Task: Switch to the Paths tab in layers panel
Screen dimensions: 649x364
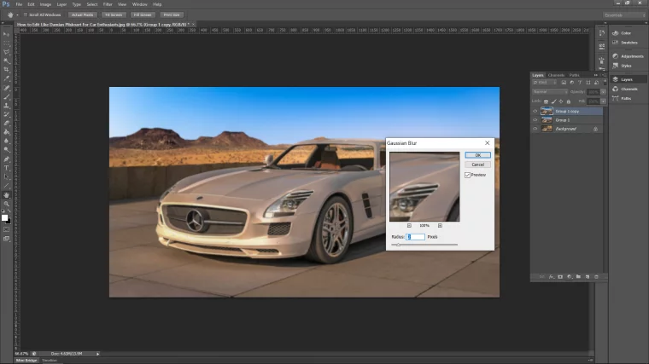Action: 574,75
